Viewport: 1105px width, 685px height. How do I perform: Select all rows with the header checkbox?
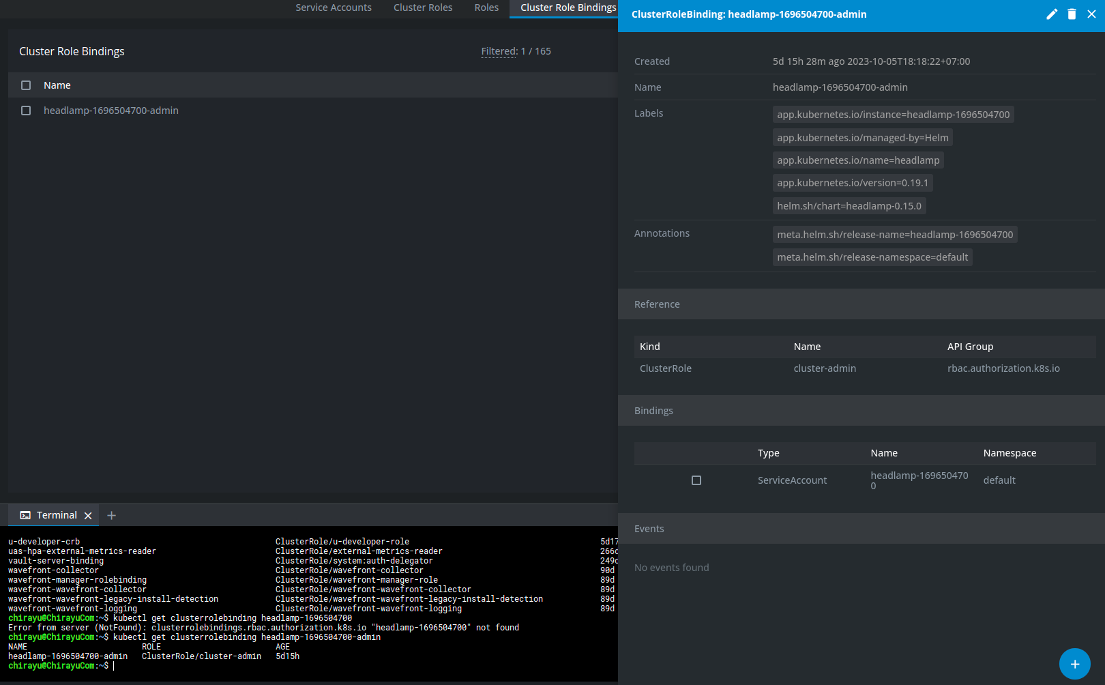pos(25,85)
